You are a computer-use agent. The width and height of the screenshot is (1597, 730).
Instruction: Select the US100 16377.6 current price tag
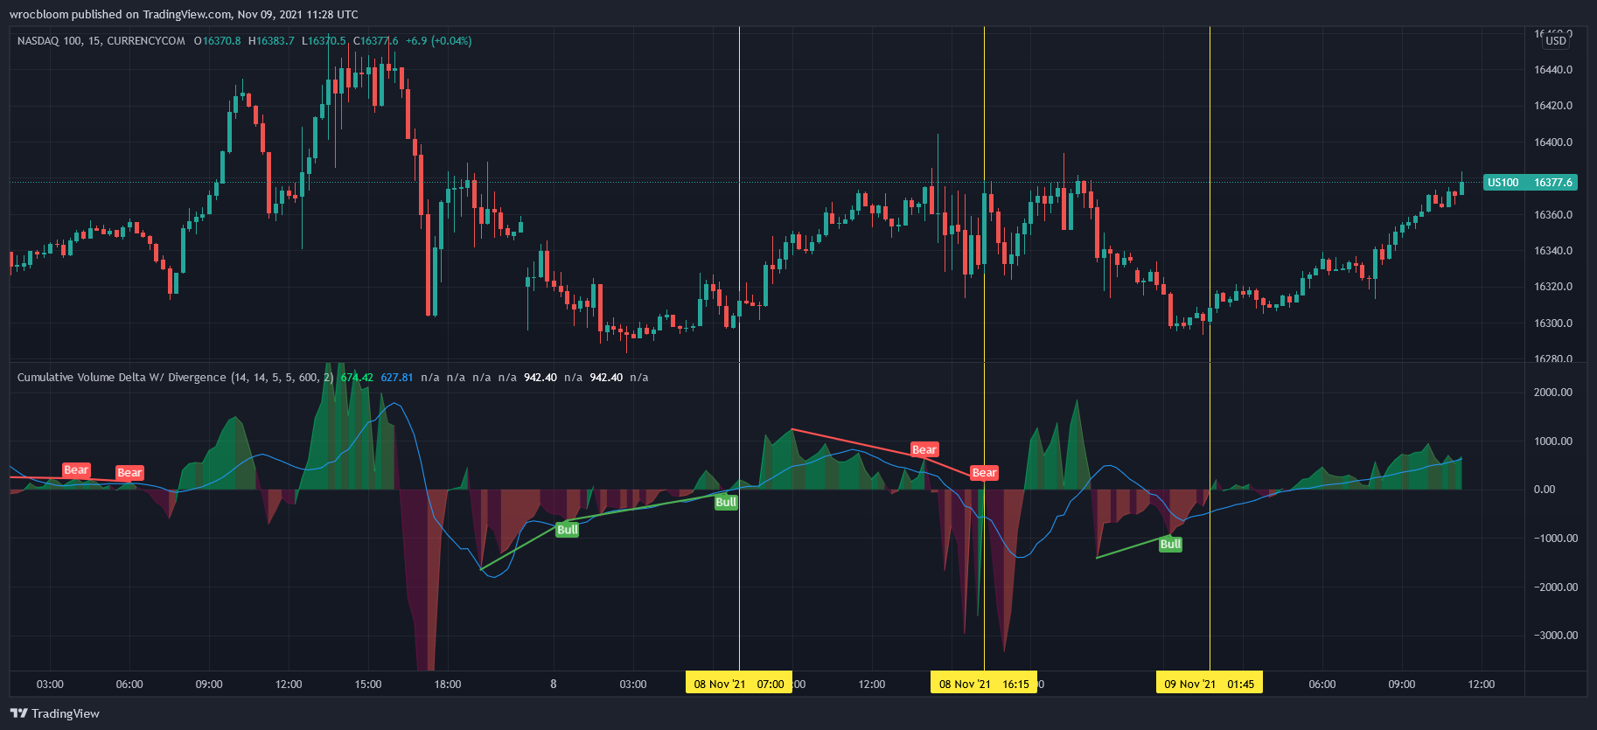point(1530,183)
